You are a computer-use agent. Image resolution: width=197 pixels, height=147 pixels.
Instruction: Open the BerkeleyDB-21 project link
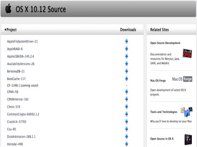(16, 71)
